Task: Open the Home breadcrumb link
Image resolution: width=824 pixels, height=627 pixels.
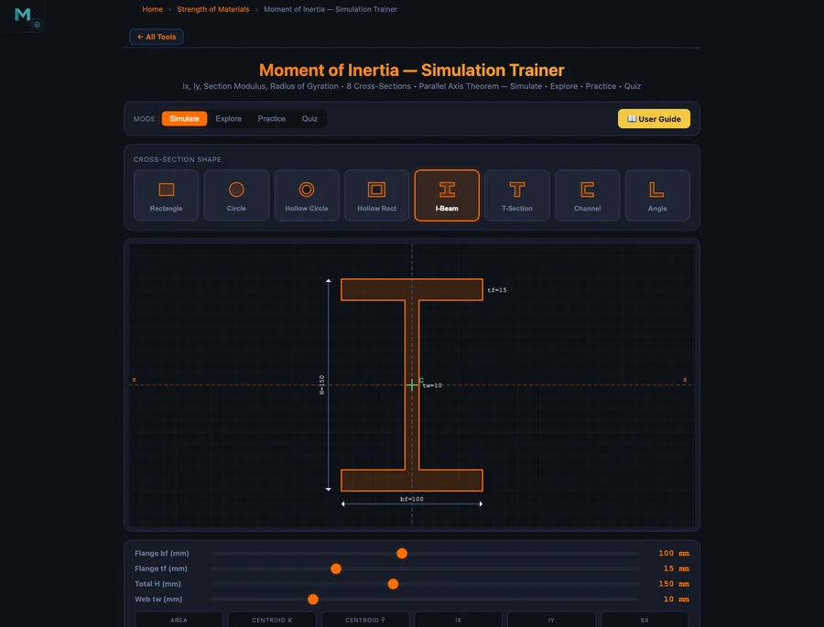Action: [x=152, y=9]
